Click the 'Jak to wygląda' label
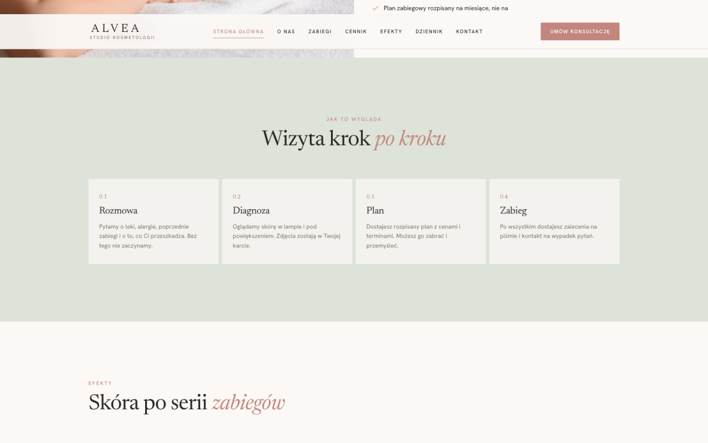 (x=354, y=119)
